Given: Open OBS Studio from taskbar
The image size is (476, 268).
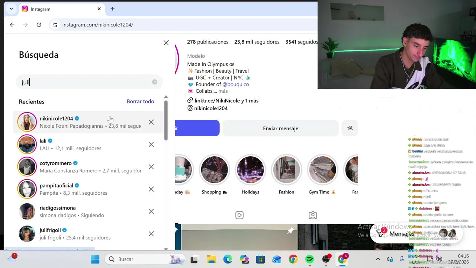Looking at the screenshot, I should [326, 259].
